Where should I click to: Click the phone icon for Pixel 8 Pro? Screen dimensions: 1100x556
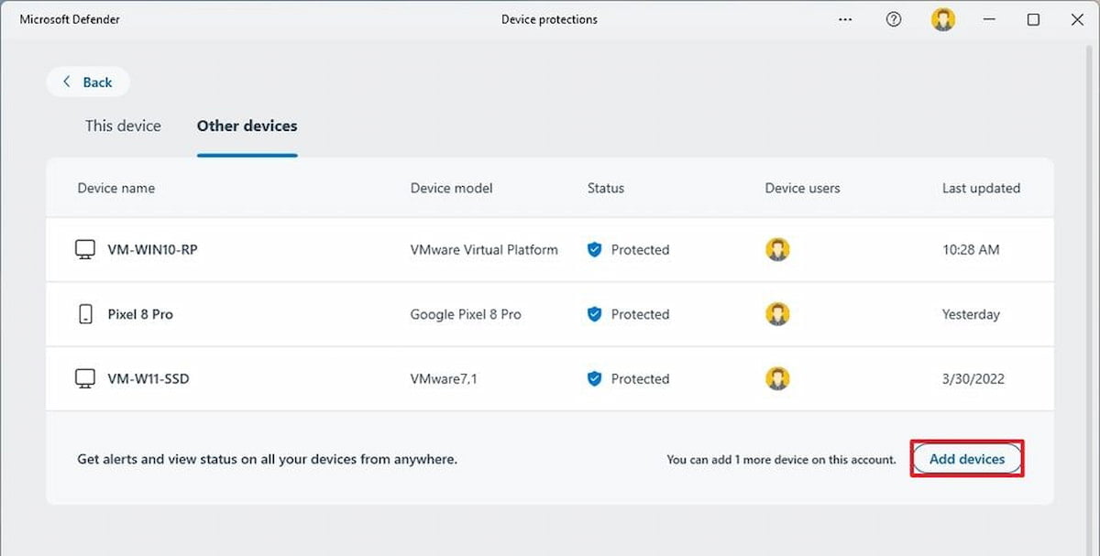tap(85, 314)
